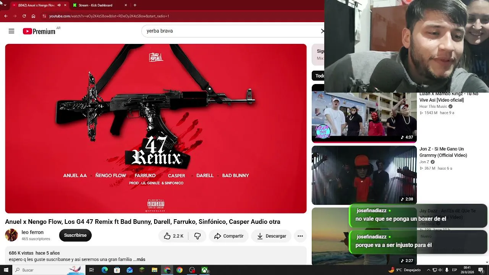Open Tu No Vive Asi video thumbnail
489x275 pixels.
[x=364, y=117]
